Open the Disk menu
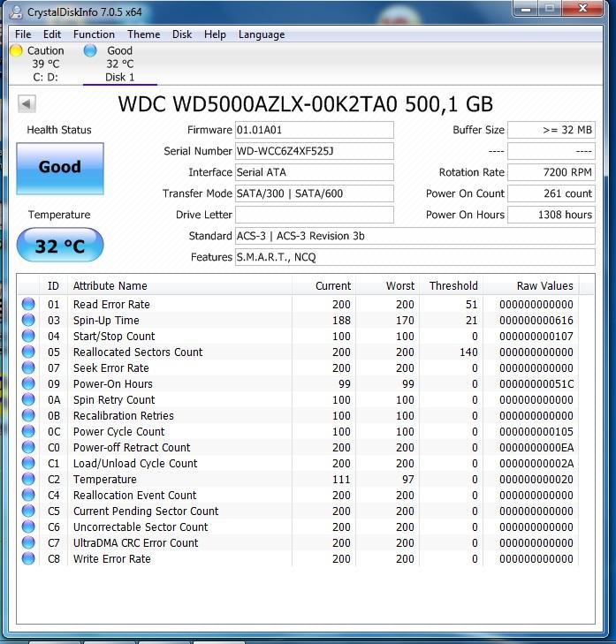This screenshot has width=616, height=644. tap(182, 34)
